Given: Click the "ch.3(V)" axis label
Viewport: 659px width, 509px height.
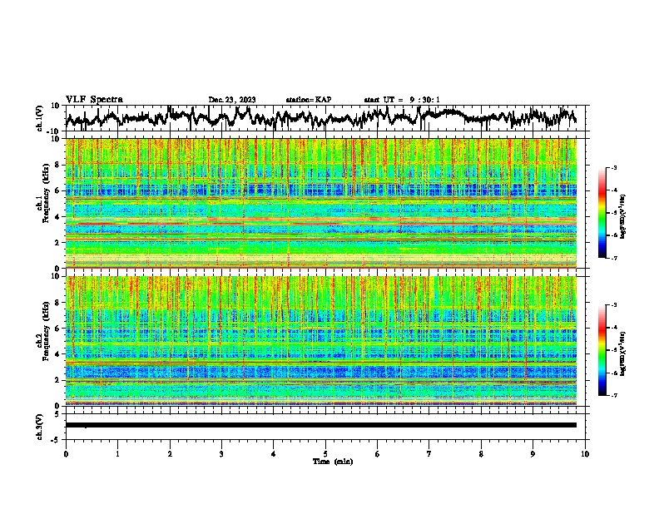Looking at the screenshot, I should 40,427.
